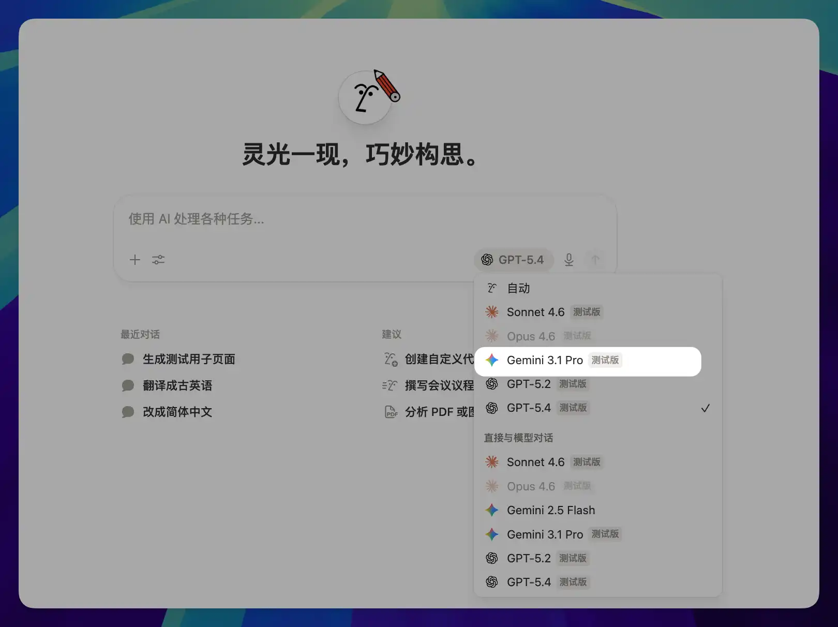Open the settings sliders icon
This screenshot has height=627, width=838.
pyautogui.click(x=158, y=260)
